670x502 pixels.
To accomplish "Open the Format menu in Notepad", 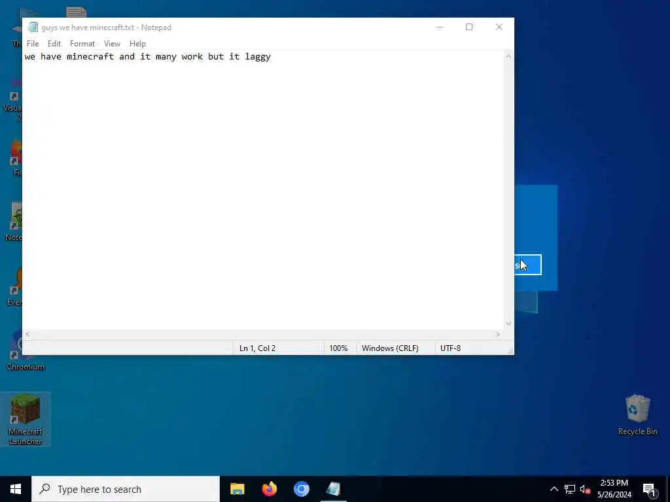I will (x=82, y=44).
